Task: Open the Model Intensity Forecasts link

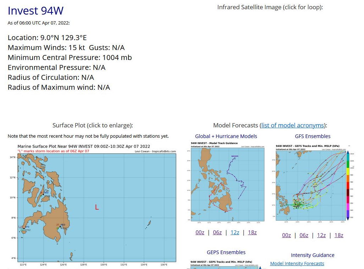Action: (x=297, y=263)
